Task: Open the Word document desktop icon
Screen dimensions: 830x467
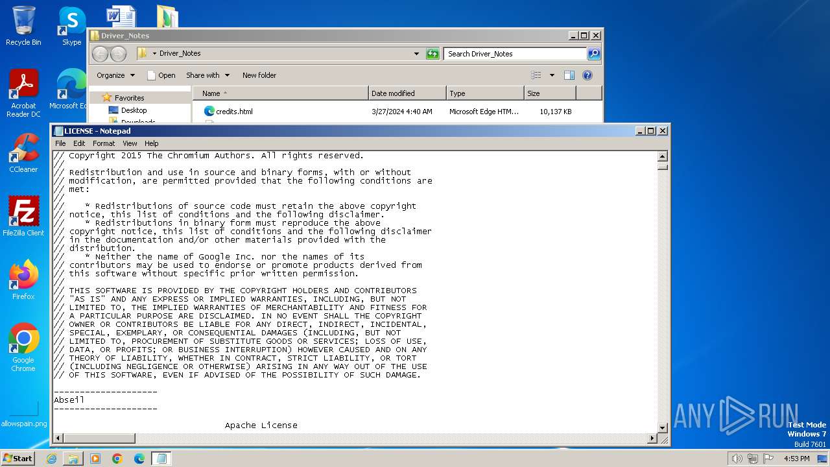Action: point(121,17)
